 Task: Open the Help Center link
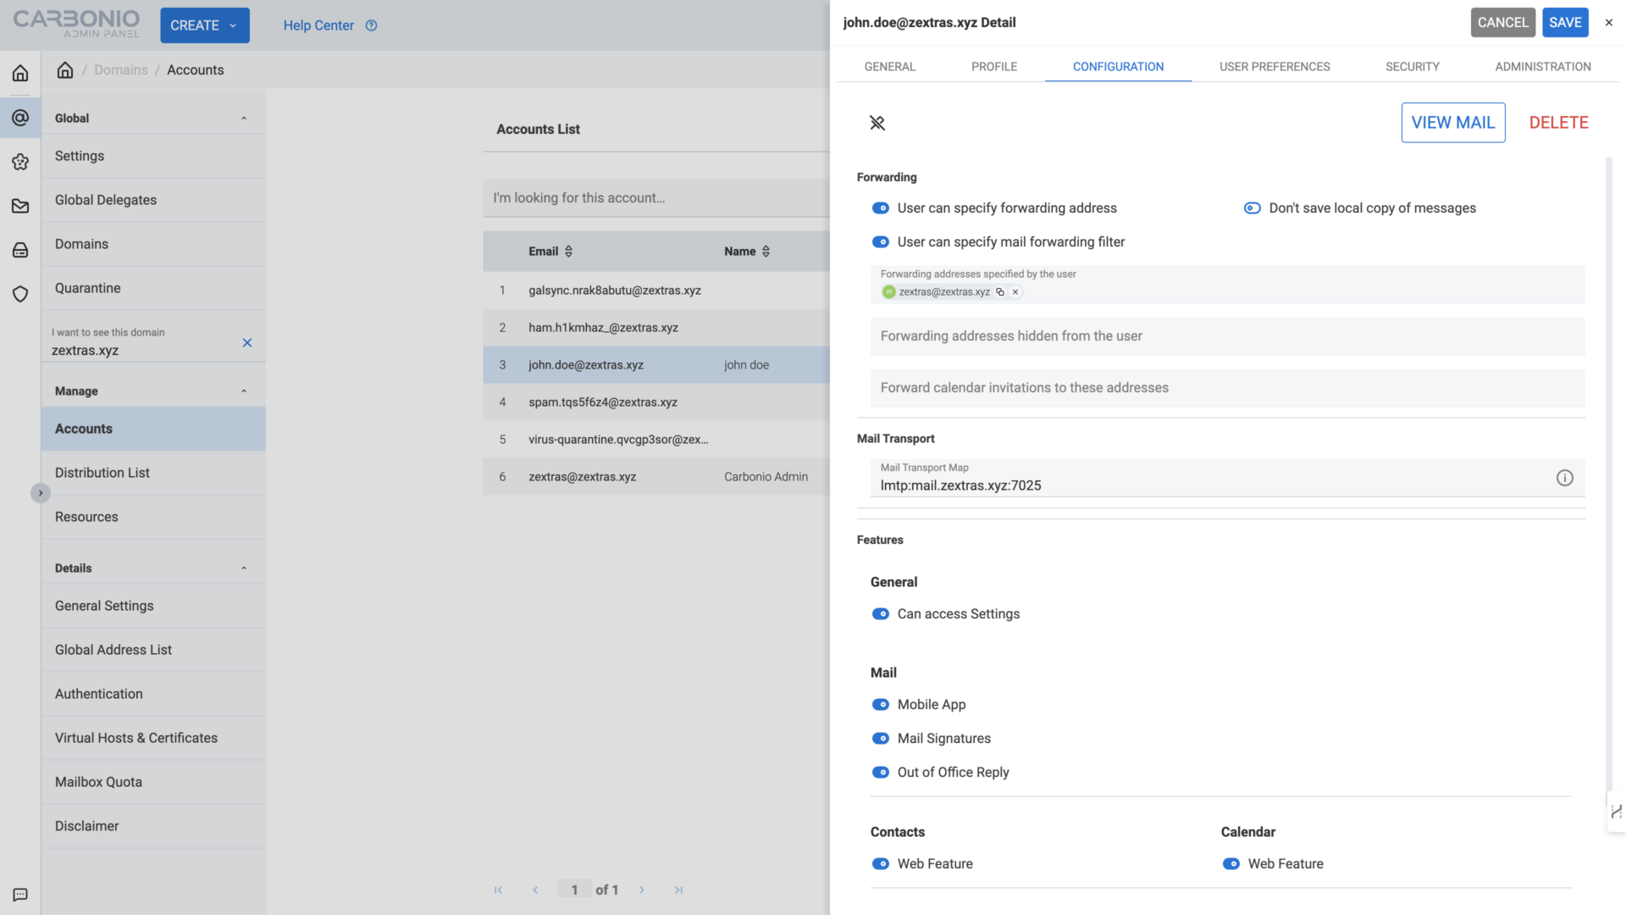coord(318,25)
